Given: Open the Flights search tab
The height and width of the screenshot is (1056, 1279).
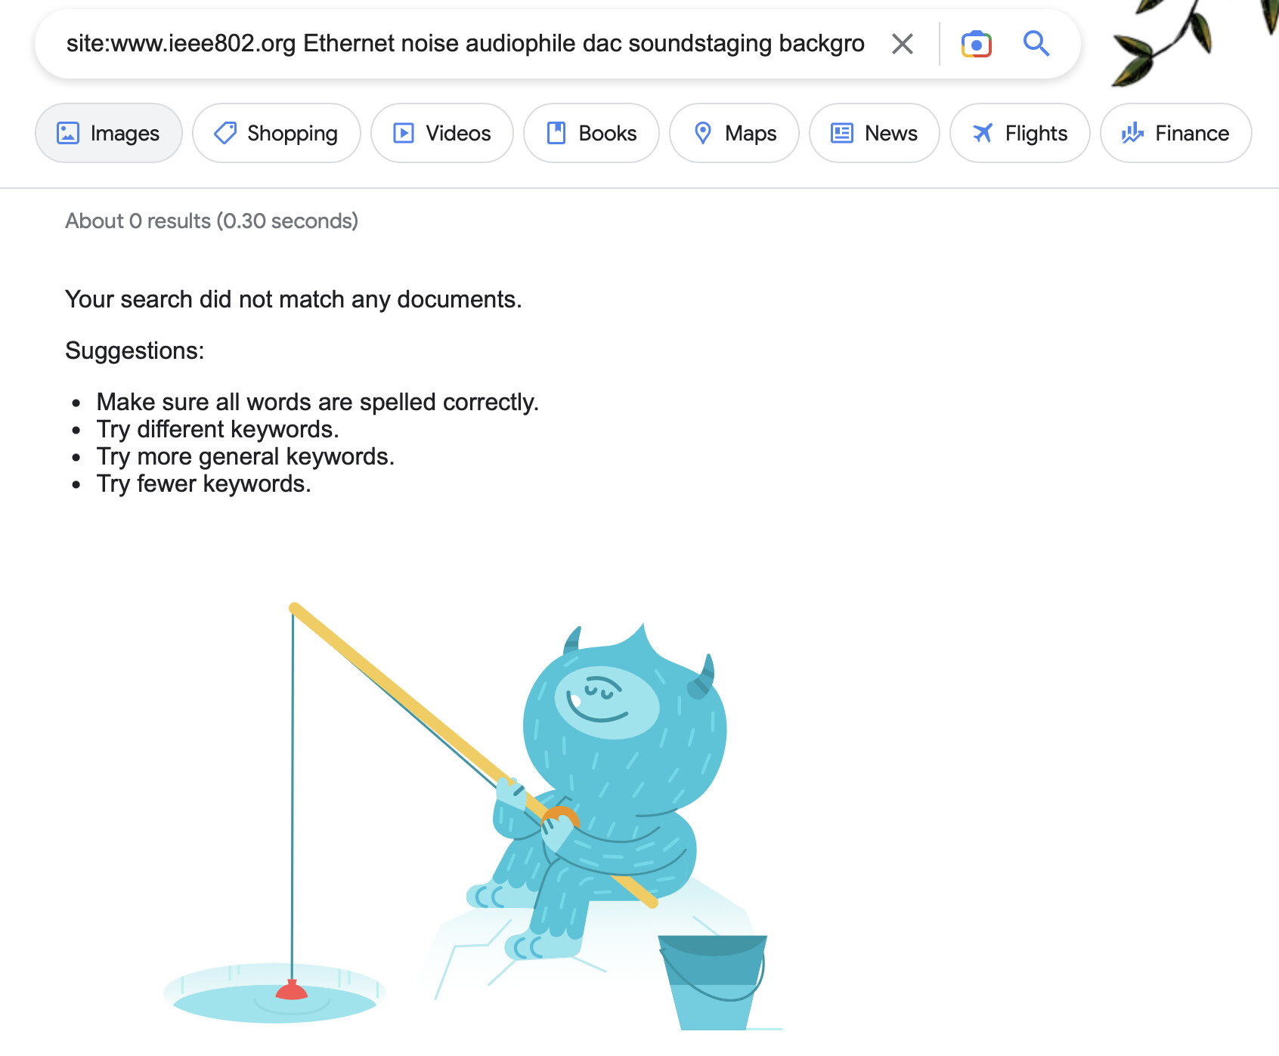Looking at the screenshot, I should tap(1020, 133).
